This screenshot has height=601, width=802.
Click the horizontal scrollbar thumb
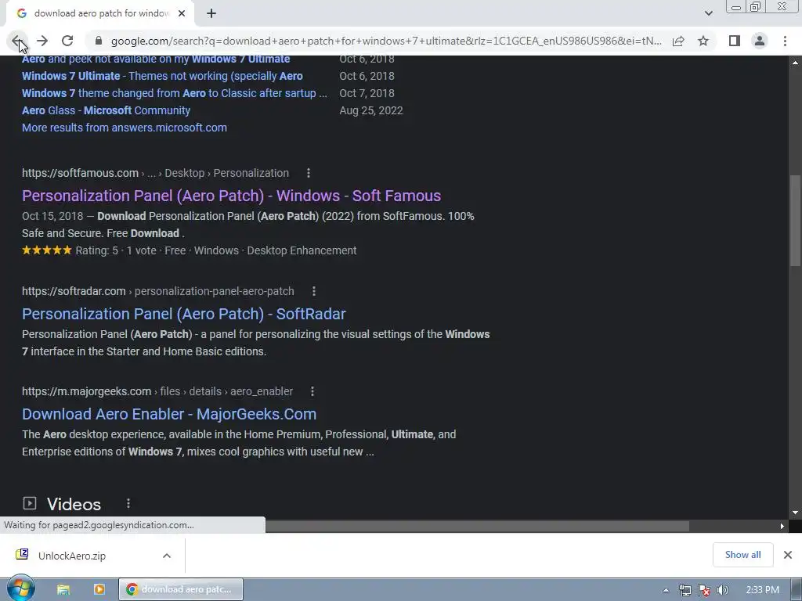click(x=477, y=527)
